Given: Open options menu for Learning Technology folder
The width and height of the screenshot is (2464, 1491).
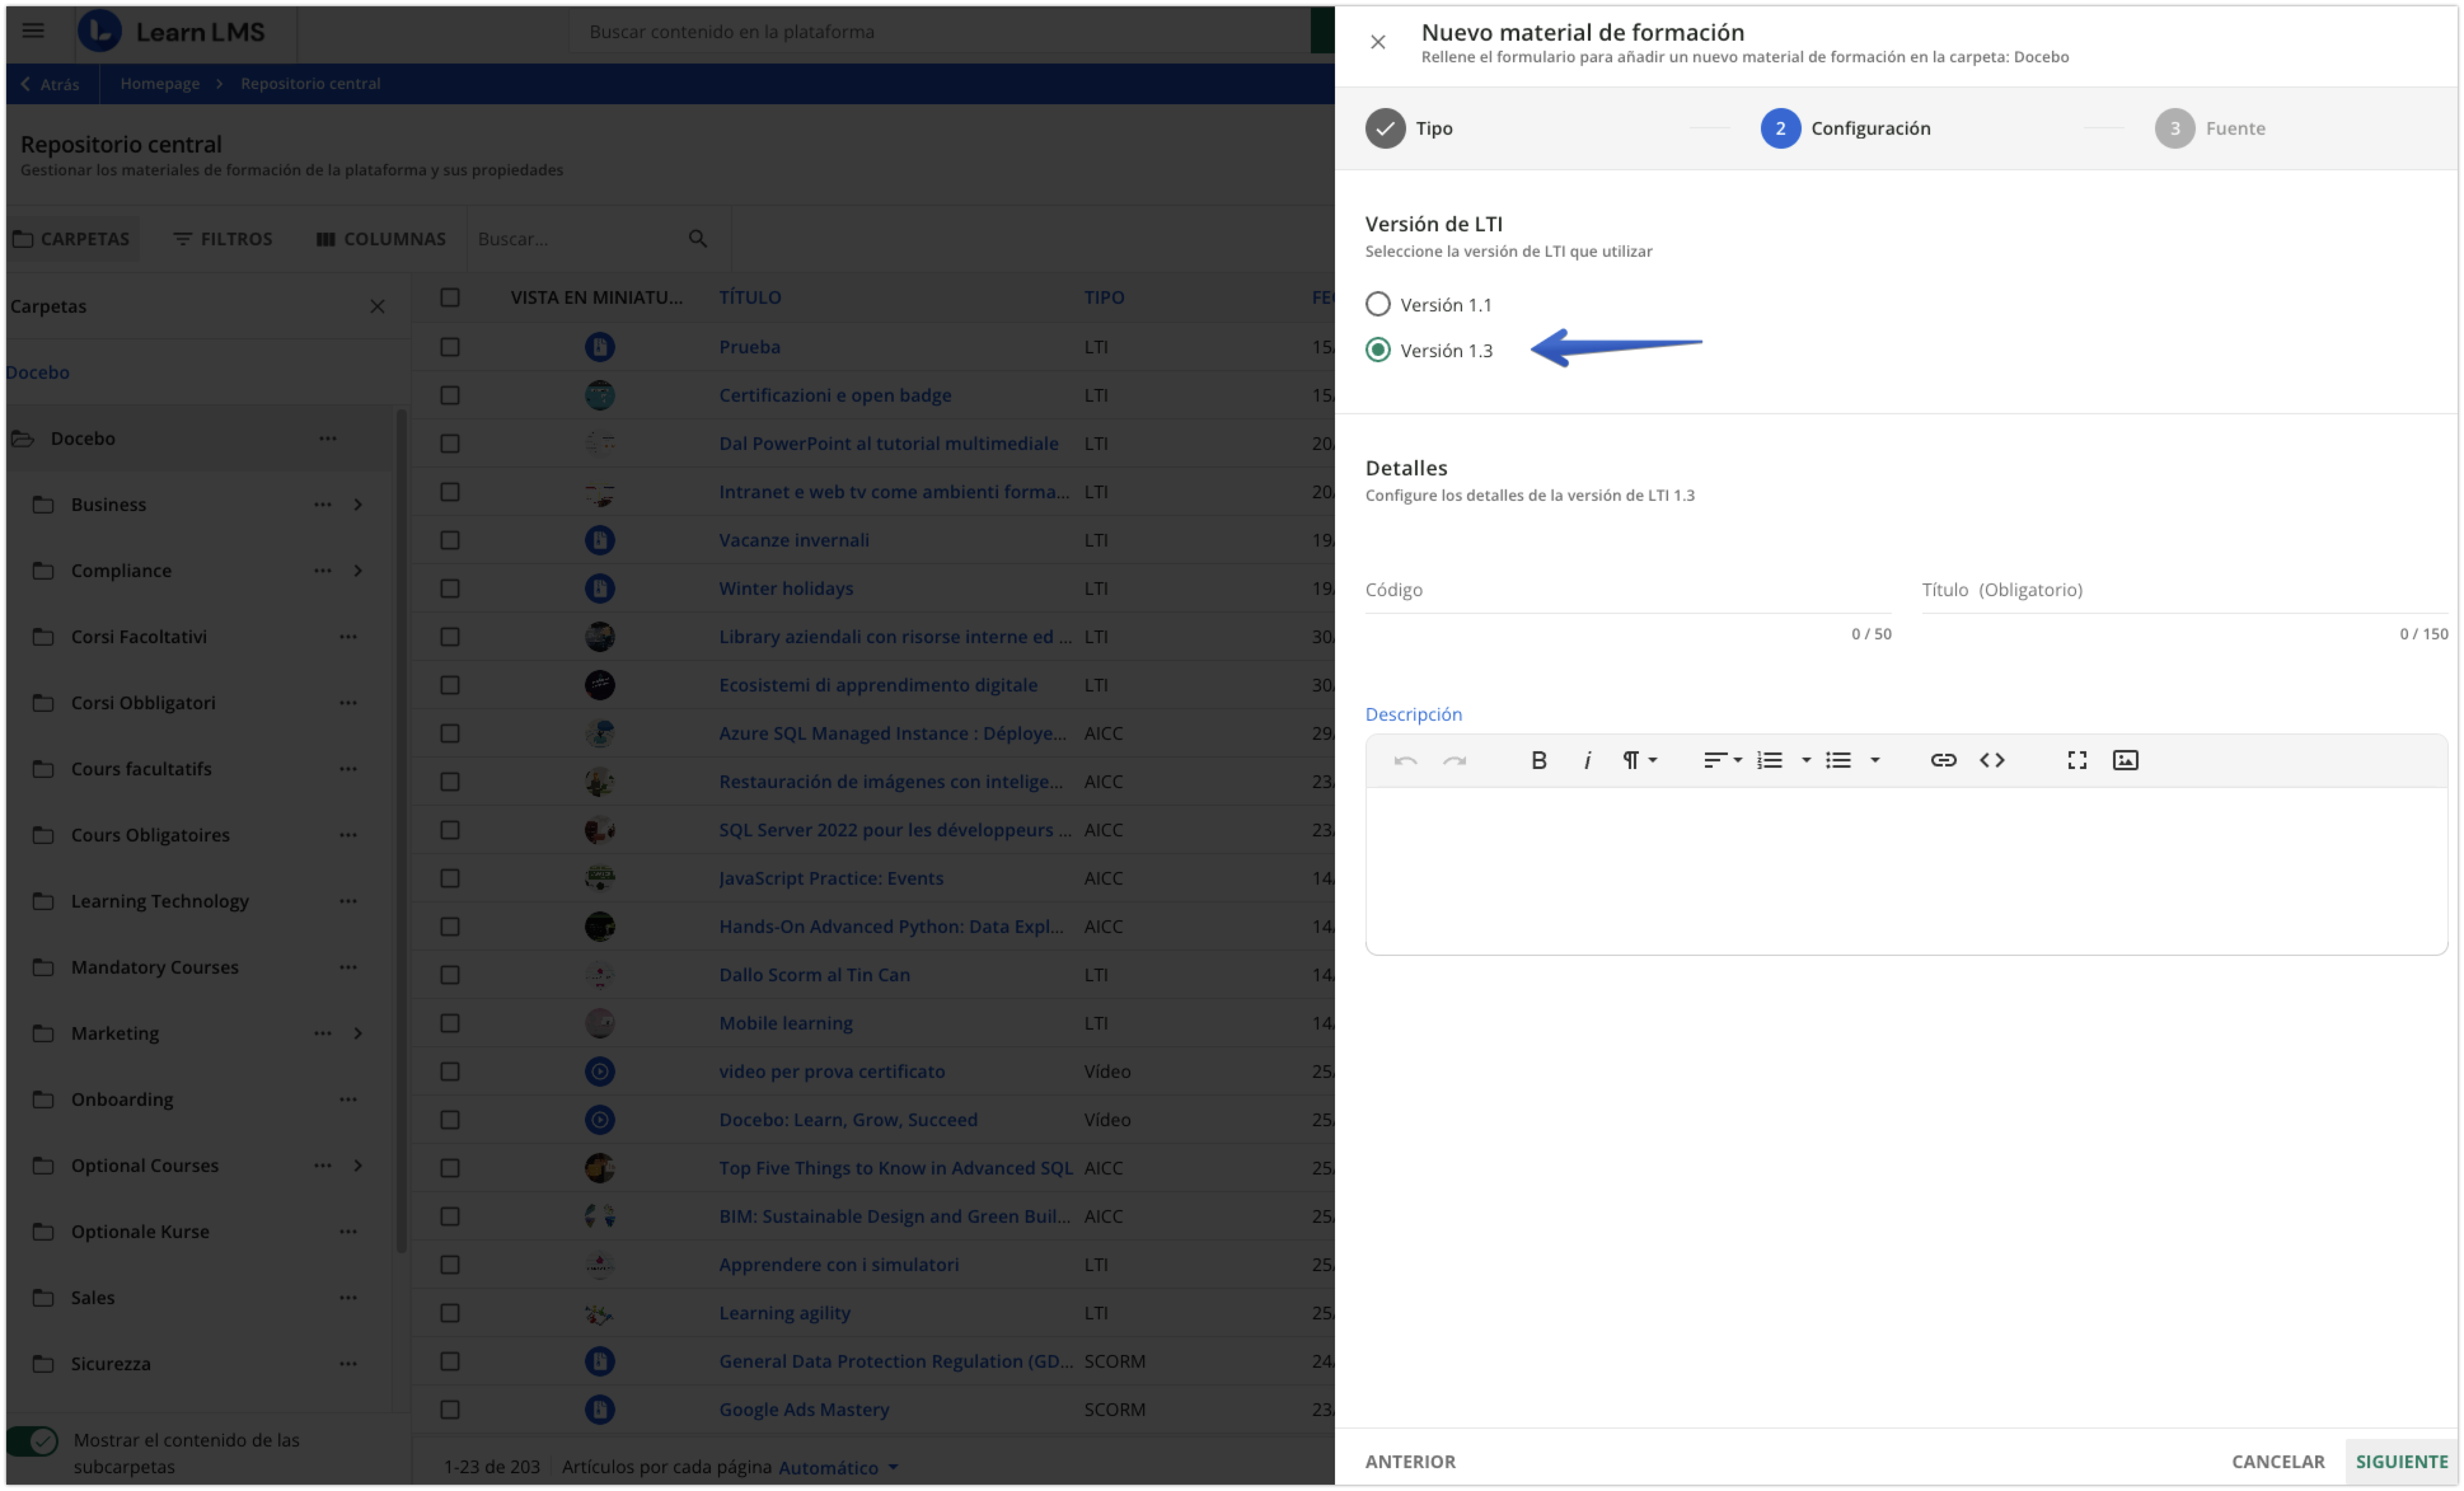Looking at the screenshot, I should (347, 901).
